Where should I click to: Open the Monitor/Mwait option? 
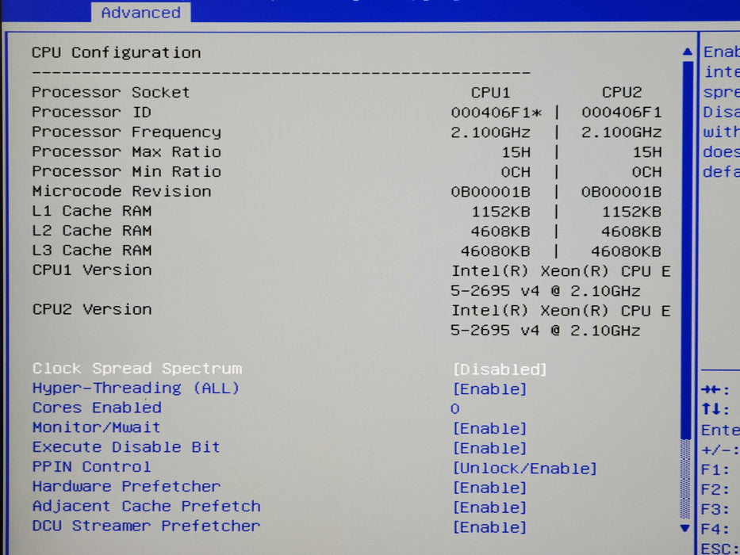click(489, 428)
